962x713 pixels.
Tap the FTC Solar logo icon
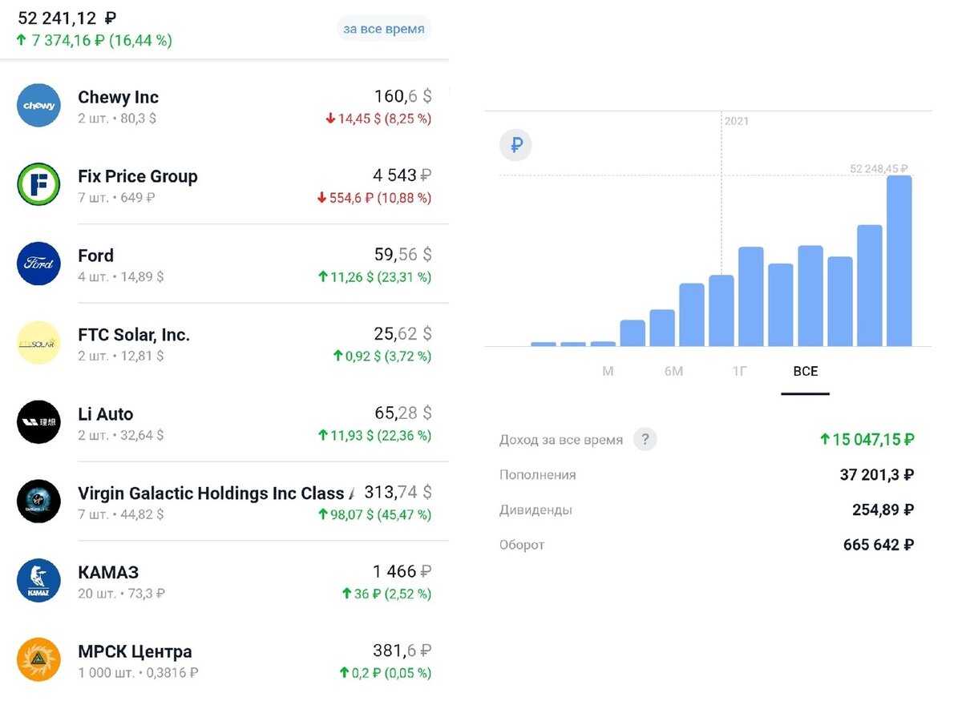coord(38,343)
